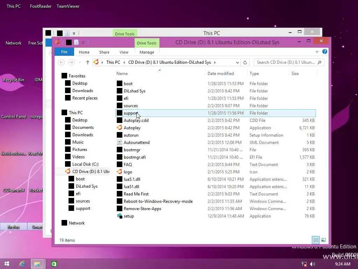Open the Manage ribbon tab
Viewport: 358px width, 269px height.
(147, 52)
